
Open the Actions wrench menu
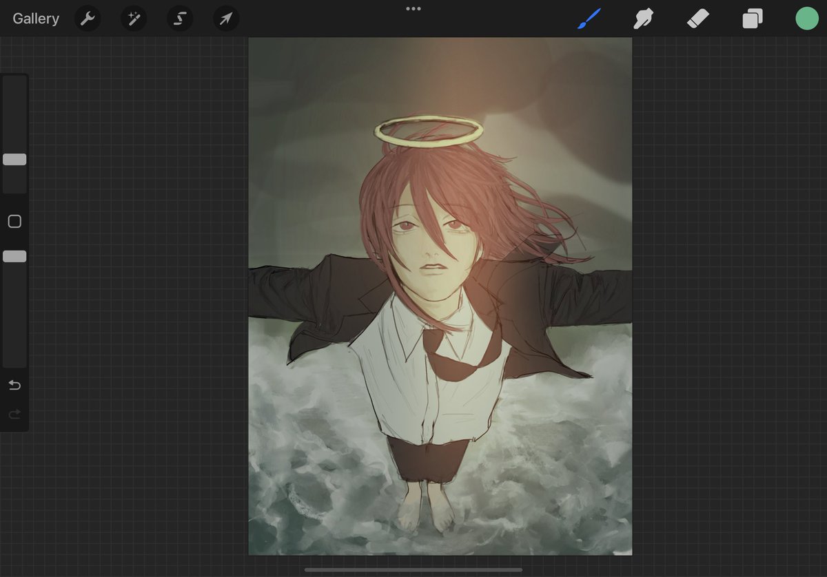[88, 19]
